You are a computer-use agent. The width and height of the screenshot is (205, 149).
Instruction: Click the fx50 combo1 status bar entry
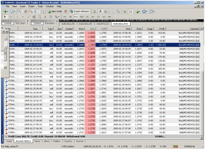pyautogui.click(x=68, y=146)
